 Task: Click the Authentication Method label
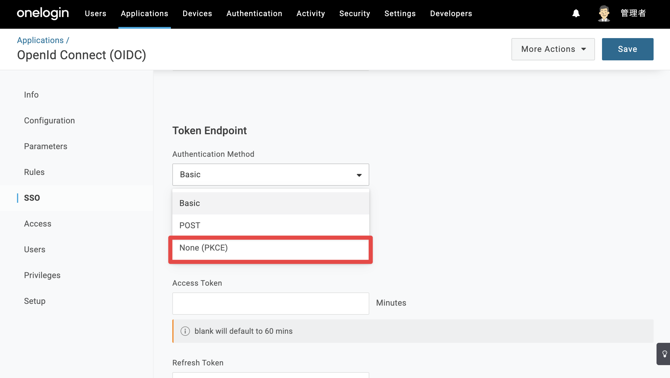click(x=213, y=154)
